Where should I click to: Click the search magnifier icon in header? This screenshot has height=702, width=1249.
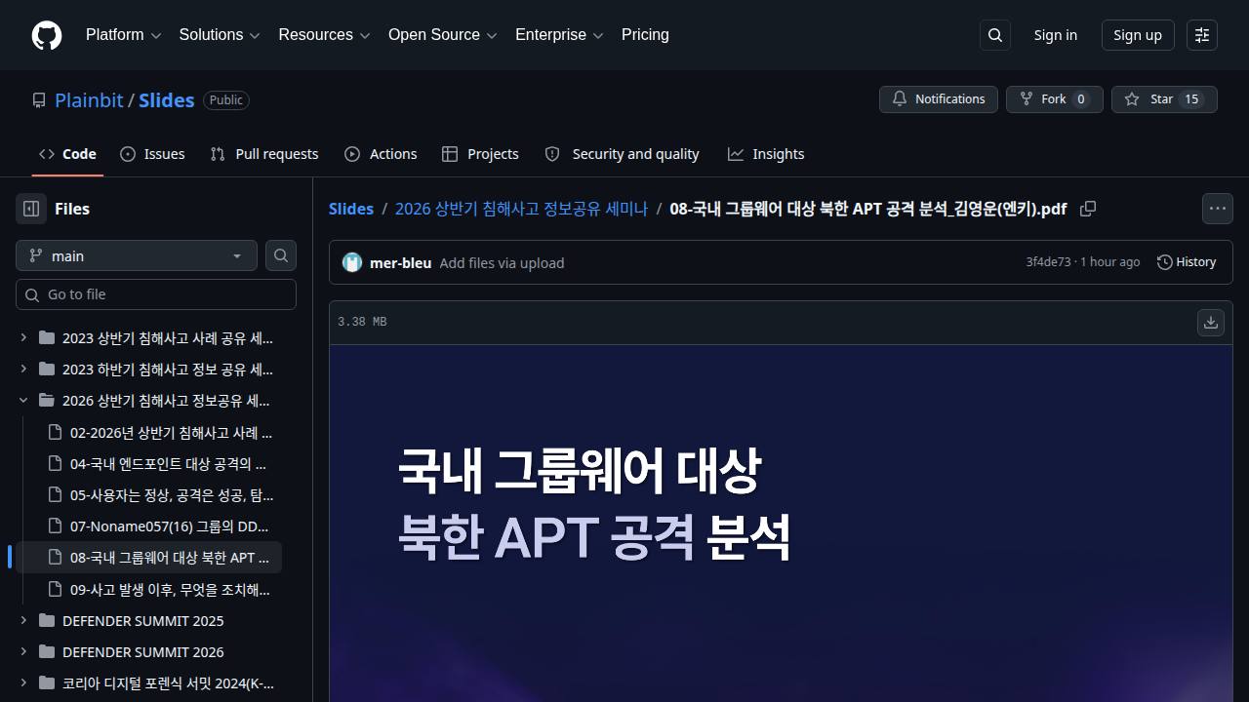(995, 35)
